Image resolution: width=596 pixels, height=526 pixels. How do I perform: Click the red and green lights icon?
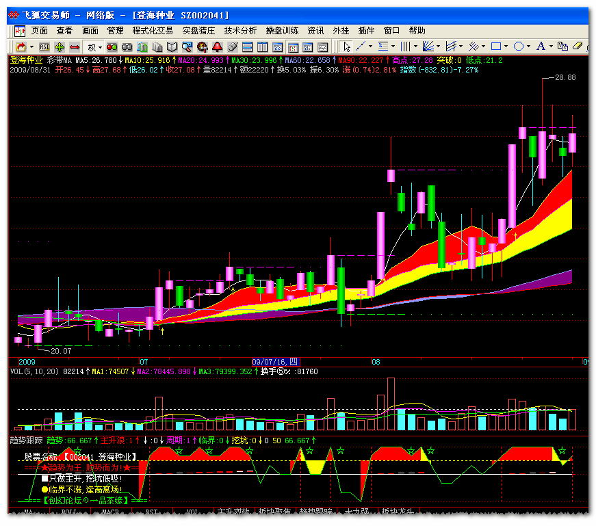pyautogui.click(x=112, y=47)
